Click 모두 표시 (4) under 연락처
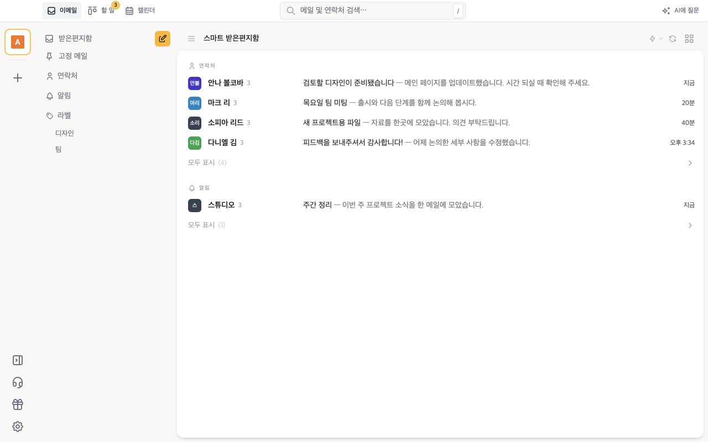This screenshot has width=708, height=442. 207,162
